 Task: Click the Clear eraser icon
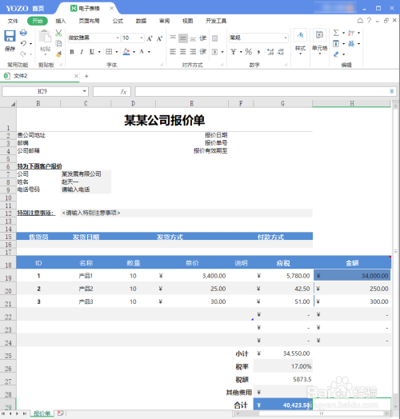pyautogui.click(x=336, y=54)
